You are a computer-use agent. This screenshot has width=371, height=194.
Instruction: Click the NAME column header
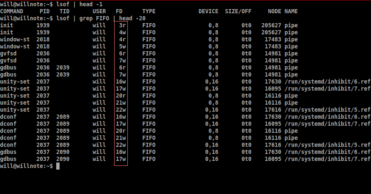coord(291,11)
